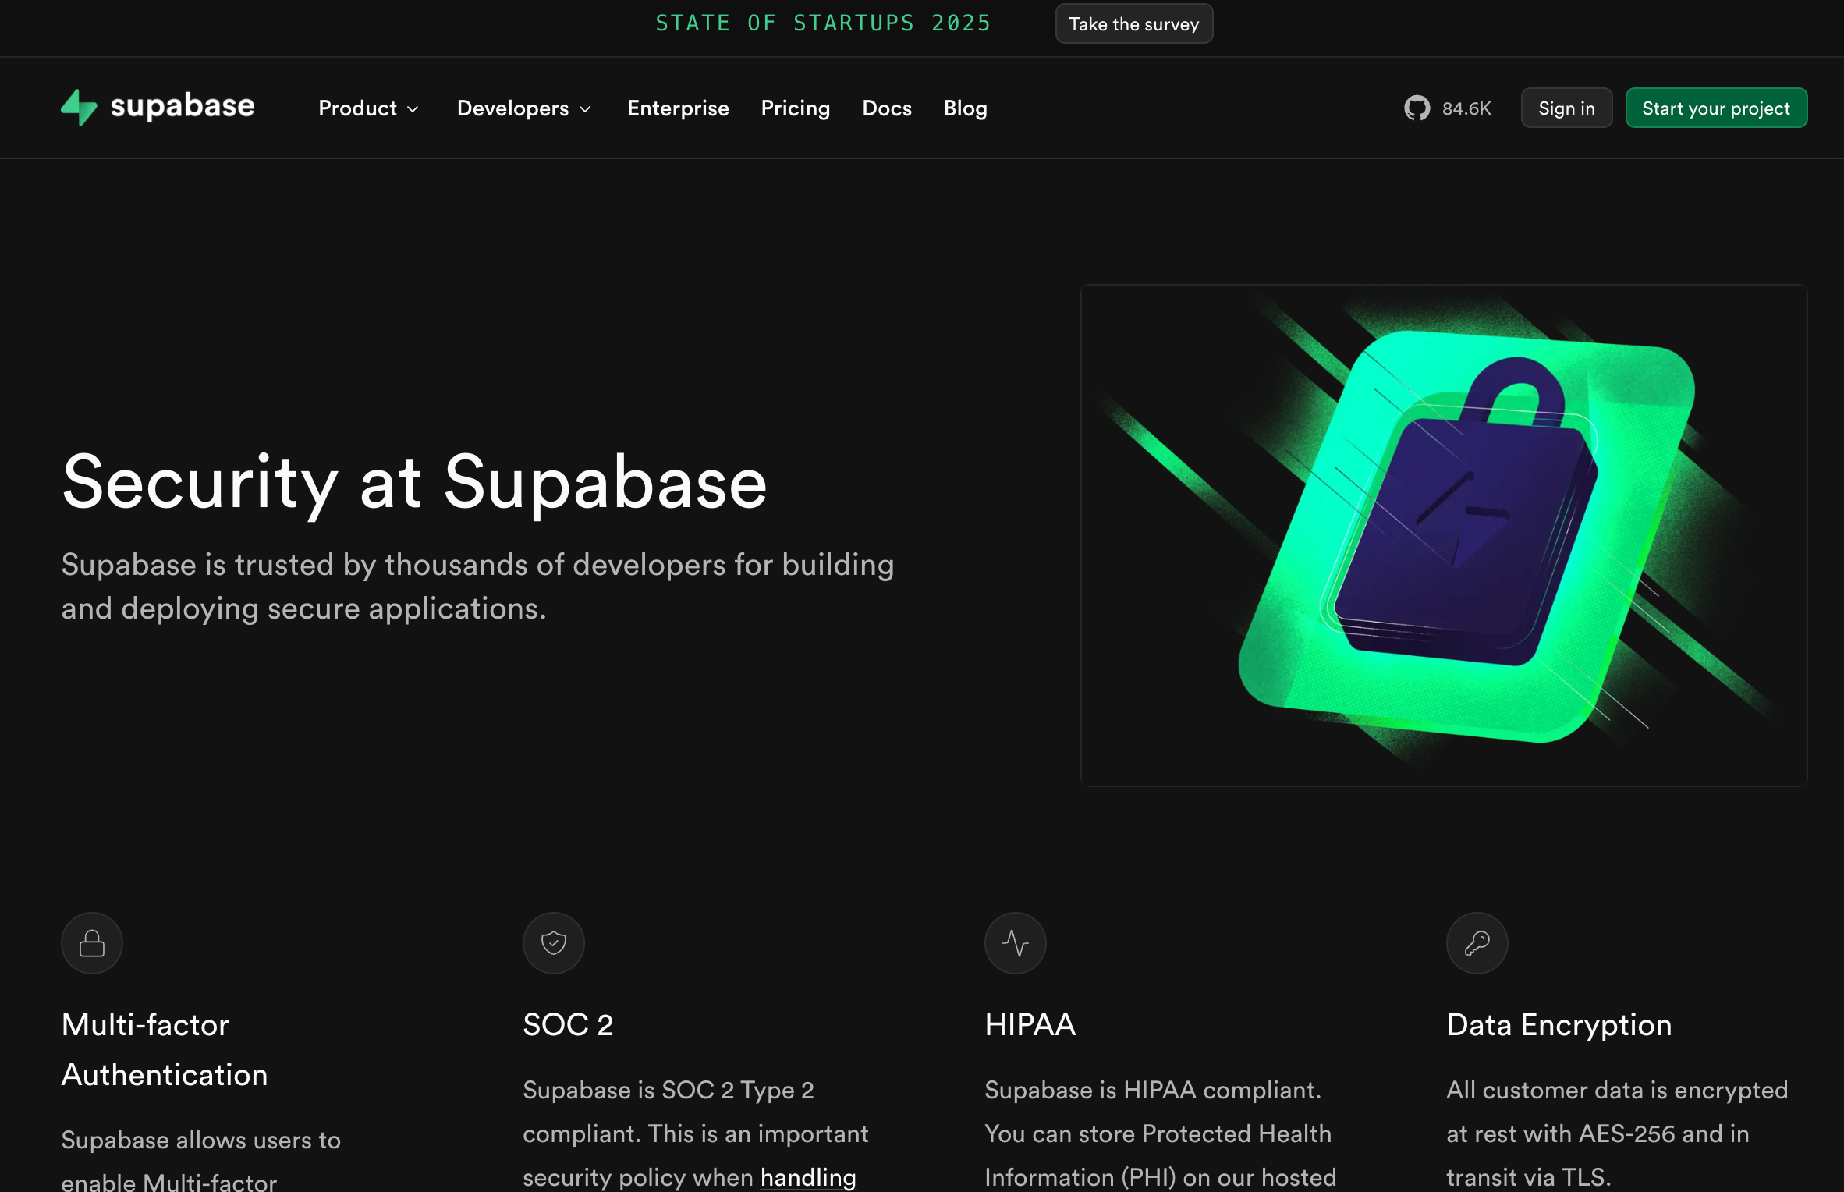
Task: Click the supabase wordmark text
Action: pyautogui.click(x=183, y=107)
